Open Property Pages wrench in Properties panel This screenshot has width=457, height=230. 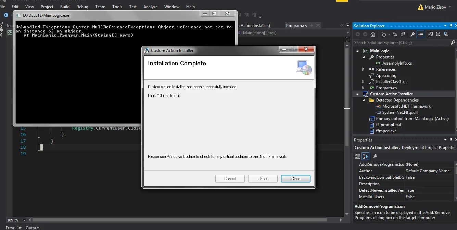pos(375,156)
